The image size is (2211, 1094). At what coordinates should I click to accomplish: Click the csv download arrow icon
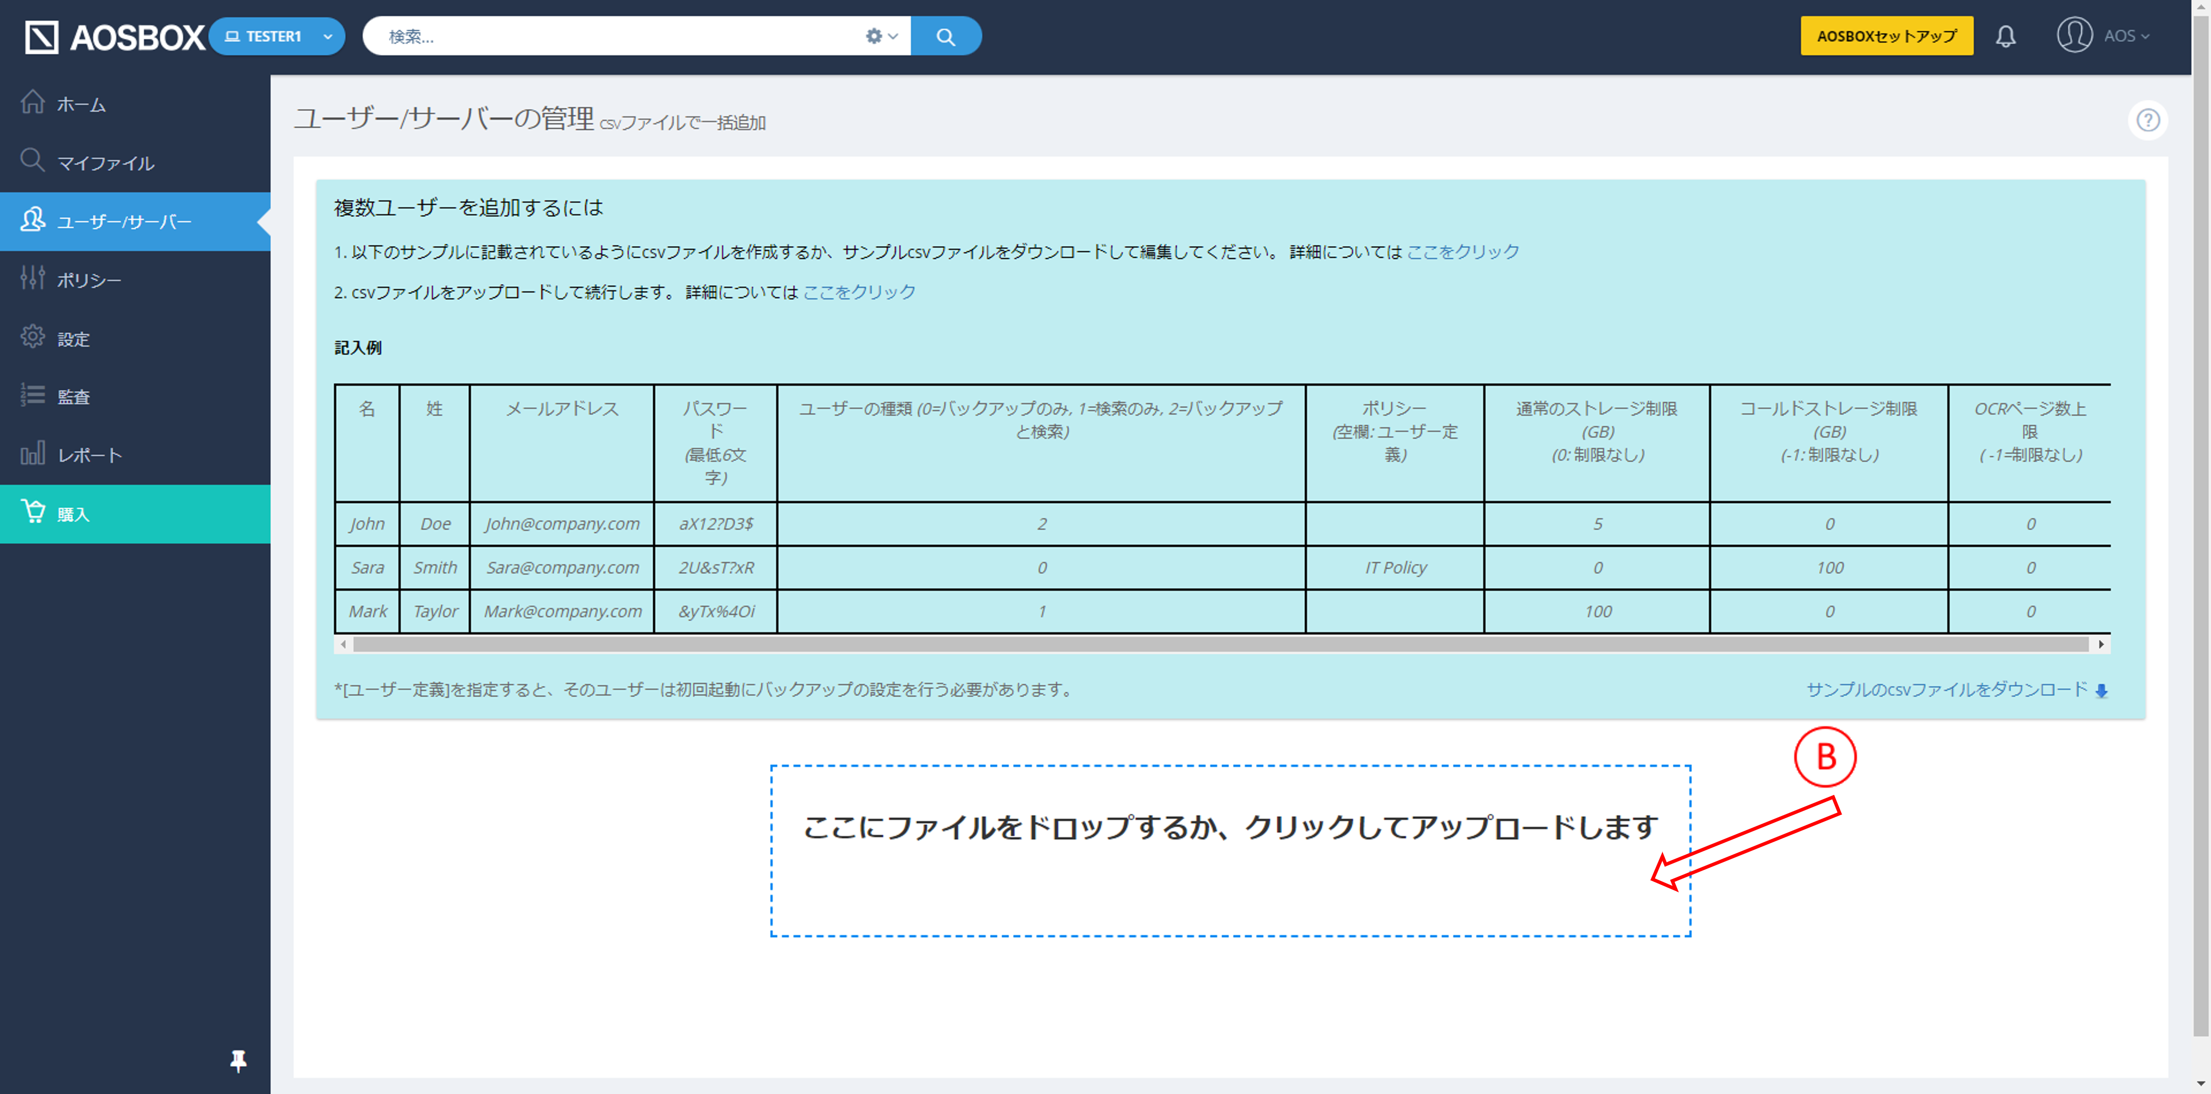[2101, 690]
